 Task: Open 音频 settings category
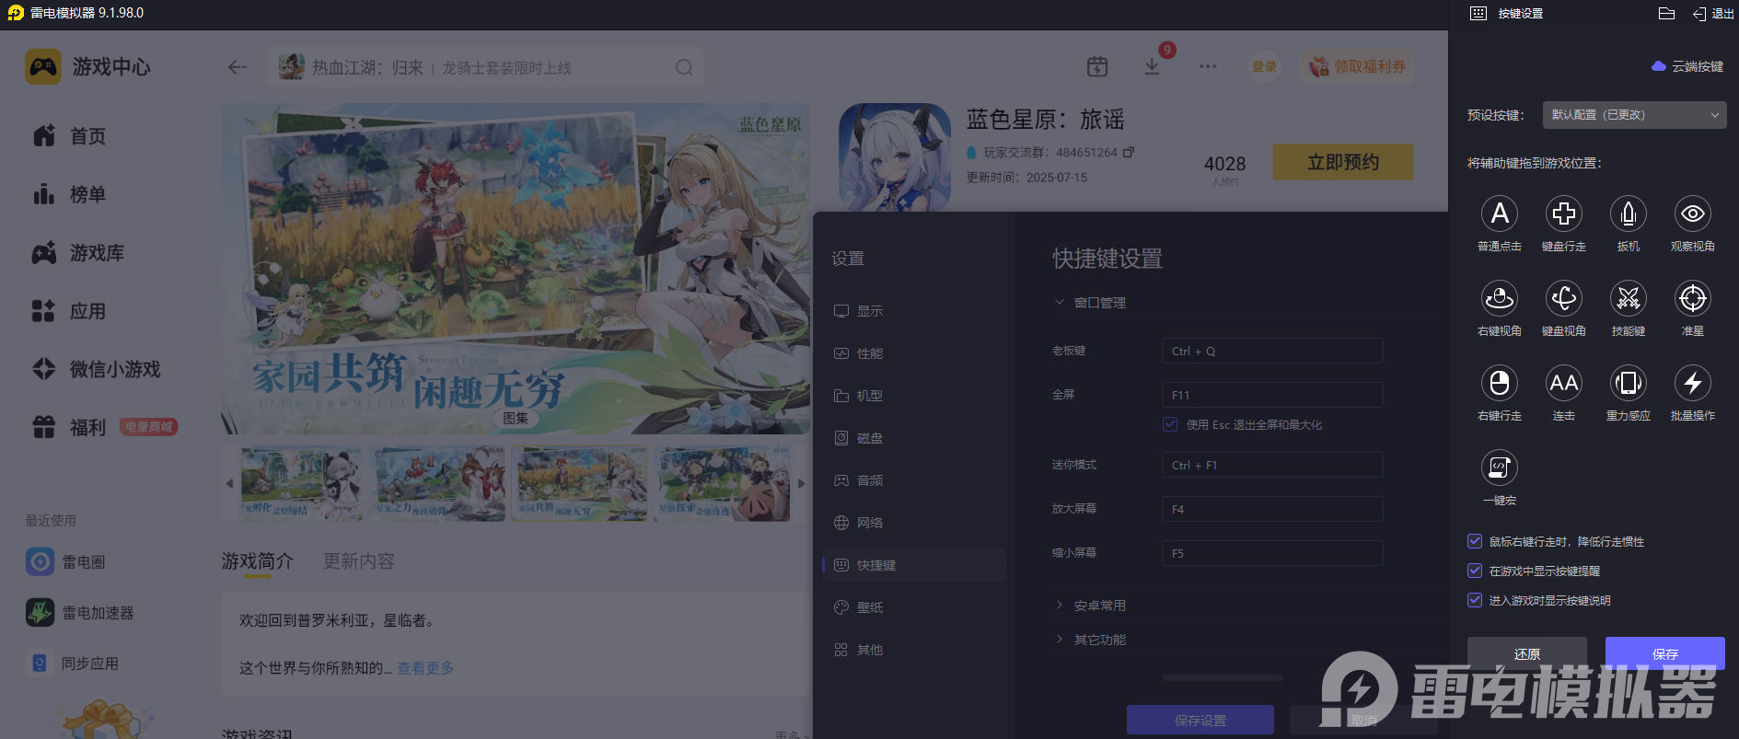[913, 480]
